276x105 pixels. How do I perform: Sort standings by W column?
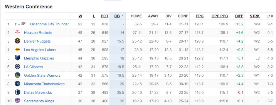[x=80, y=16]
